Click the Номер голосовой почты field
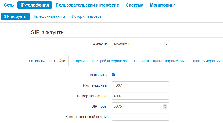Screen dimensions: 223x123 coord(140,117)
